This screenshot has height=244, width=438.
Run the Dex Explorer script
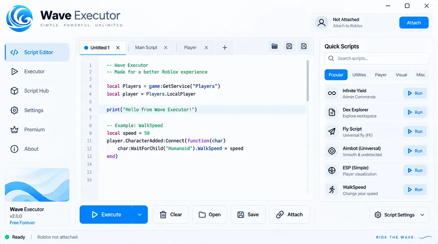(x=415, y=112)
